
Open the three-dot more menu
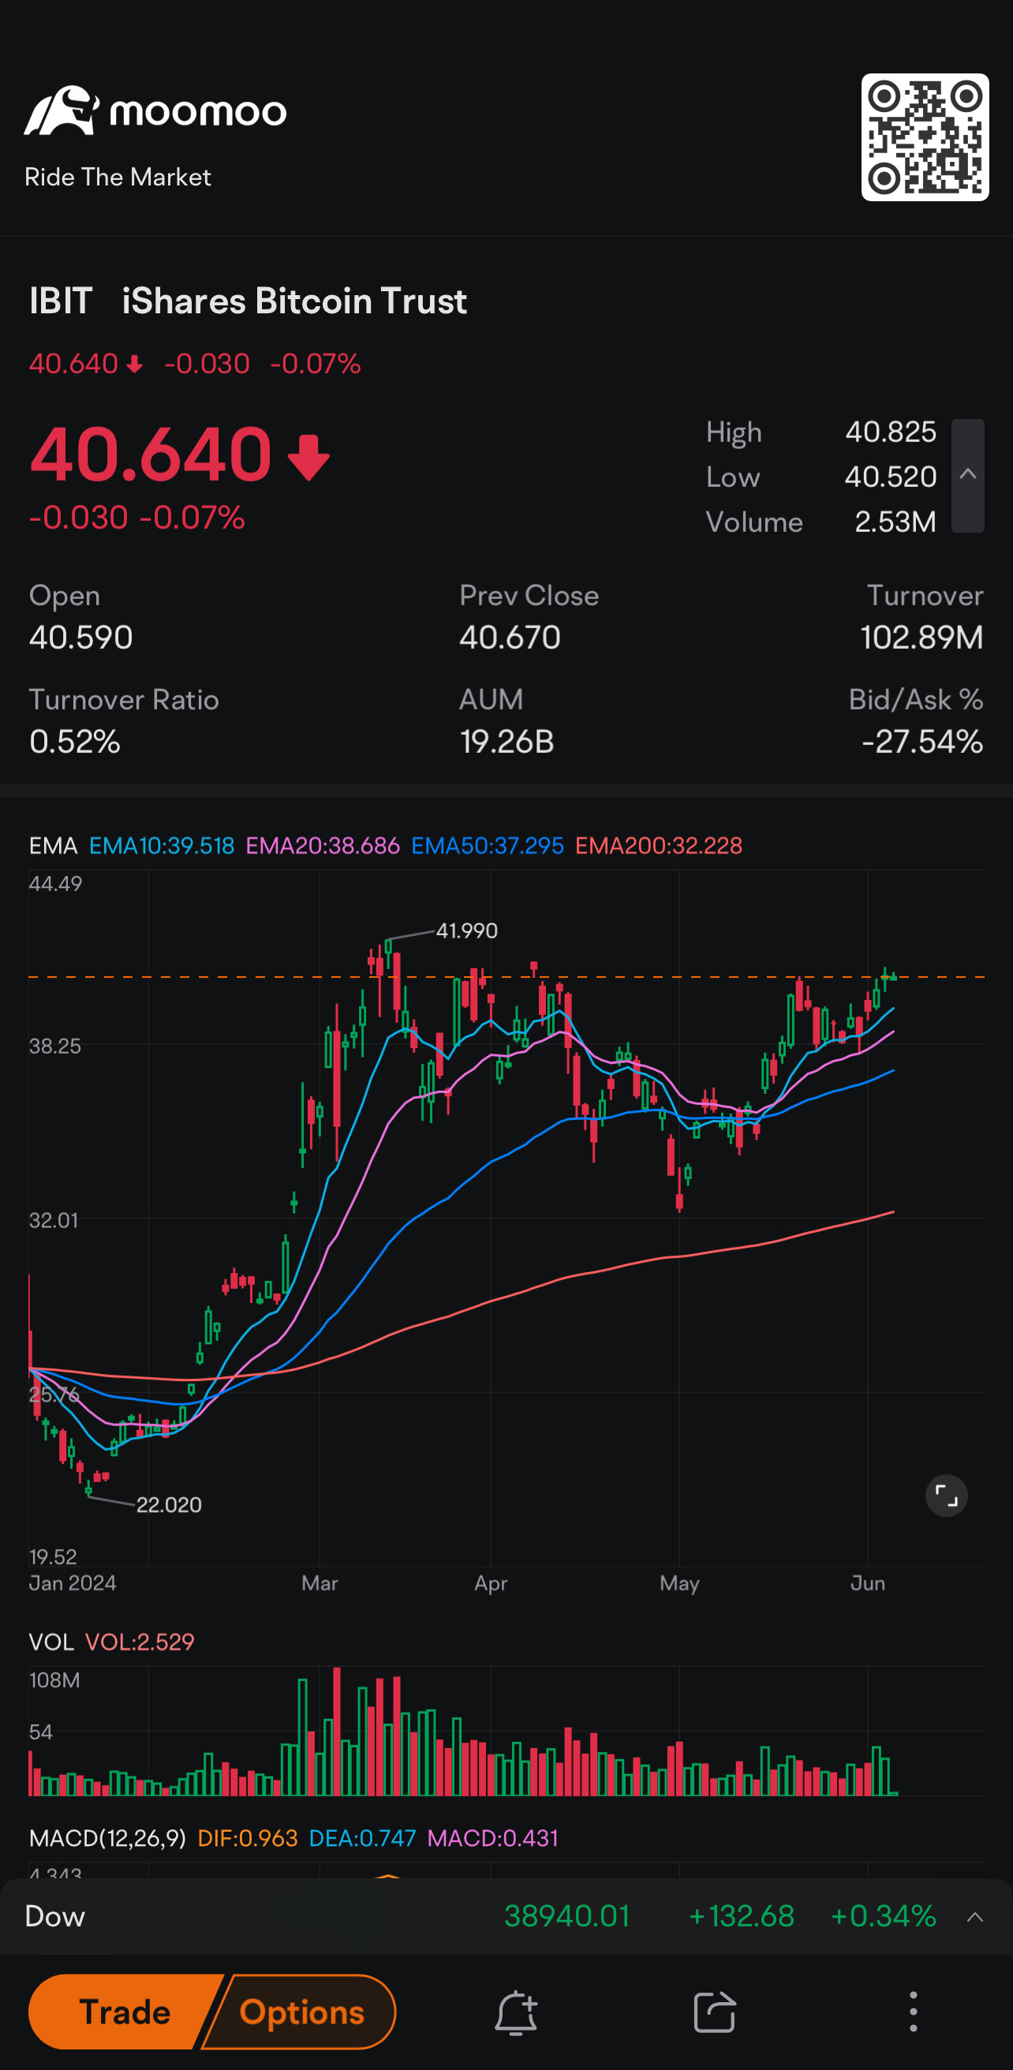point(913,2012)
